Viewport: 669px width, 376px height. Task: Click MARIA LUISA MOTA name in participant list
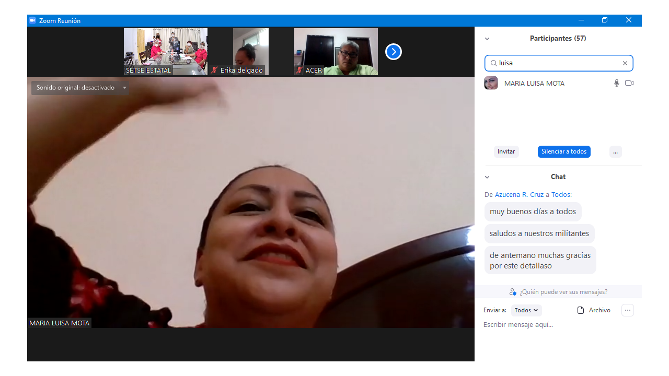pyautogui.click(x=534, y=83)
